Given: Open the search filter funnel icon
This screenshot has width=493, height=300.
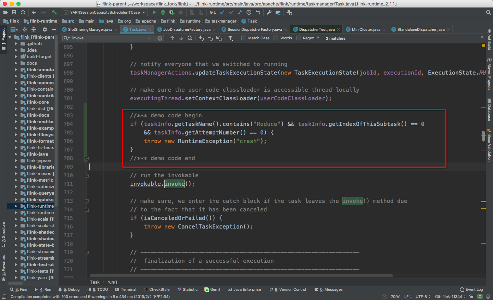Looking at the screenshot, I should pyautogui.click(x=231, y=38).
